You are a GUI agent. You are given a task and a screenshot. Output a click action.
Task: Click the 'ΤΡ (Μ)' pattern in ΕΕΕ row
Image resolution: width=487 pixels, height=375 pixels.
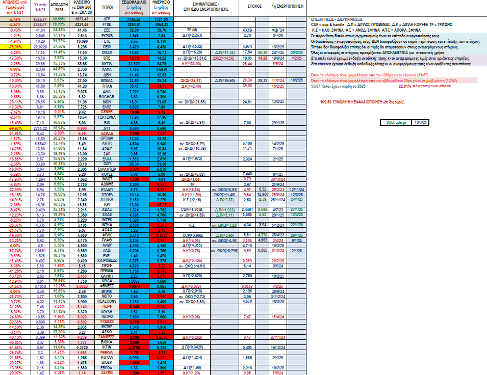tap(192, 30)
